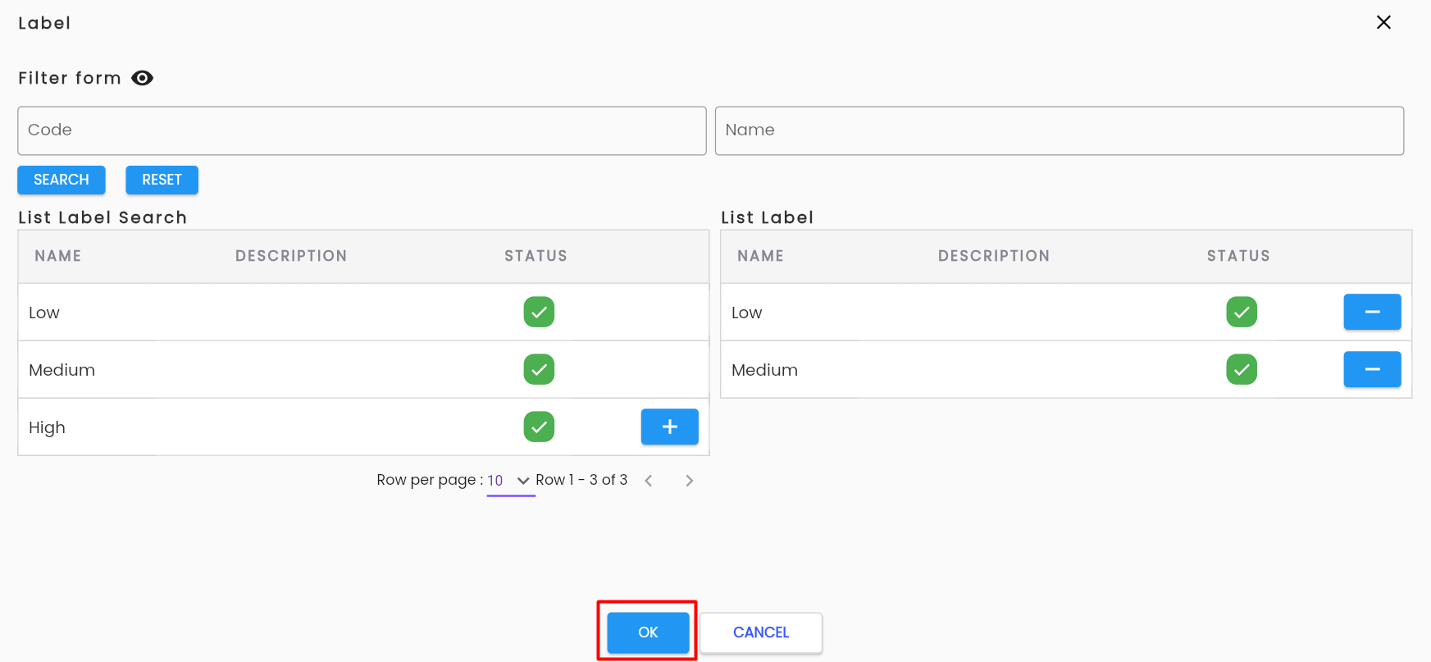The image size is (1431, 662).
Task: Go to previous page arrow
Action: [x=649, y=481]
